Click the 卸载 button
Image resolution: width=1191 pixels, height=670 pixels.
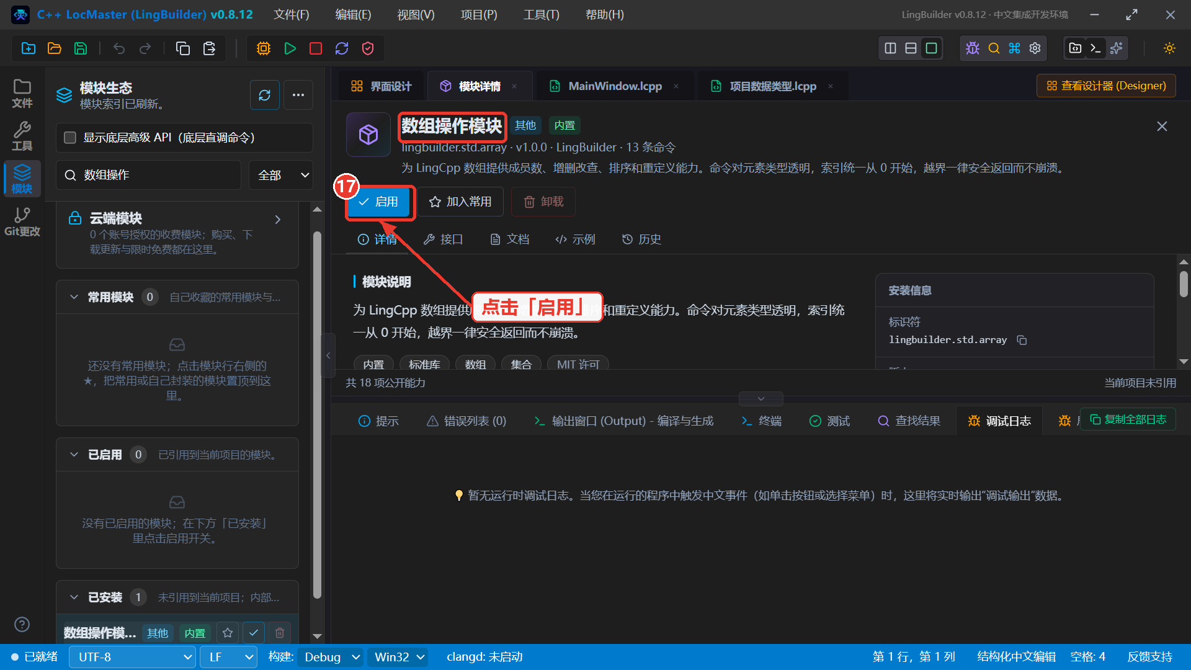pyautogui.click(x=543, y=202)
